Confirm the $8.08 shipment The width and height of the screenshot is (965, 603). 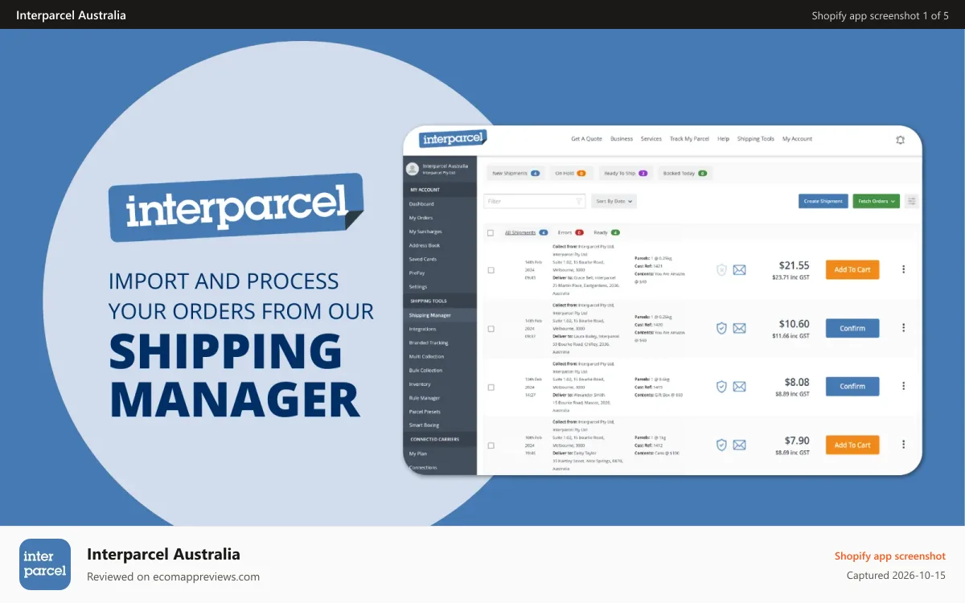click(852, 386)
